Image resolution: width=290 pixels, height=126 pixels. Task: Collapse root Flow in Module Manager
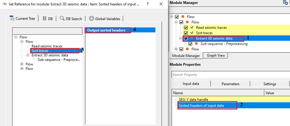pyautogui.click(x=172, y=17)
